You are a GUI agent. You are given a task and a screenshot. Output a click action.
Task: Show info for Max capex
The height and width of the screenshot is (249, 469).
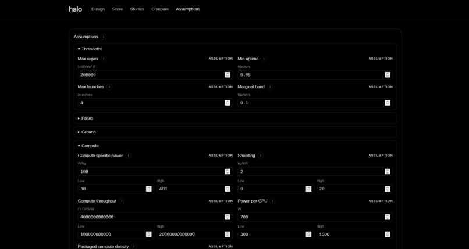pyautogui.click(x=104, y=59)
